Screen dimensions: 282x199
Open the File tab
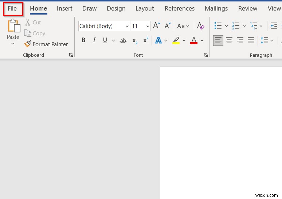pyautogui.click(x=12, y=8)
